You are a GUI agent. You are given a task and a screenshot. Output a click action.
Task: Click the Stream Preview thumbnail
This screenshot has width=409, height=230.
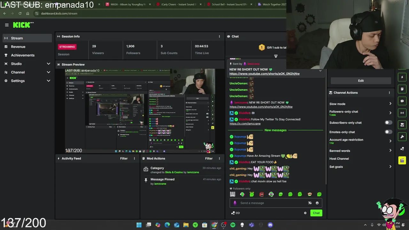140,111
